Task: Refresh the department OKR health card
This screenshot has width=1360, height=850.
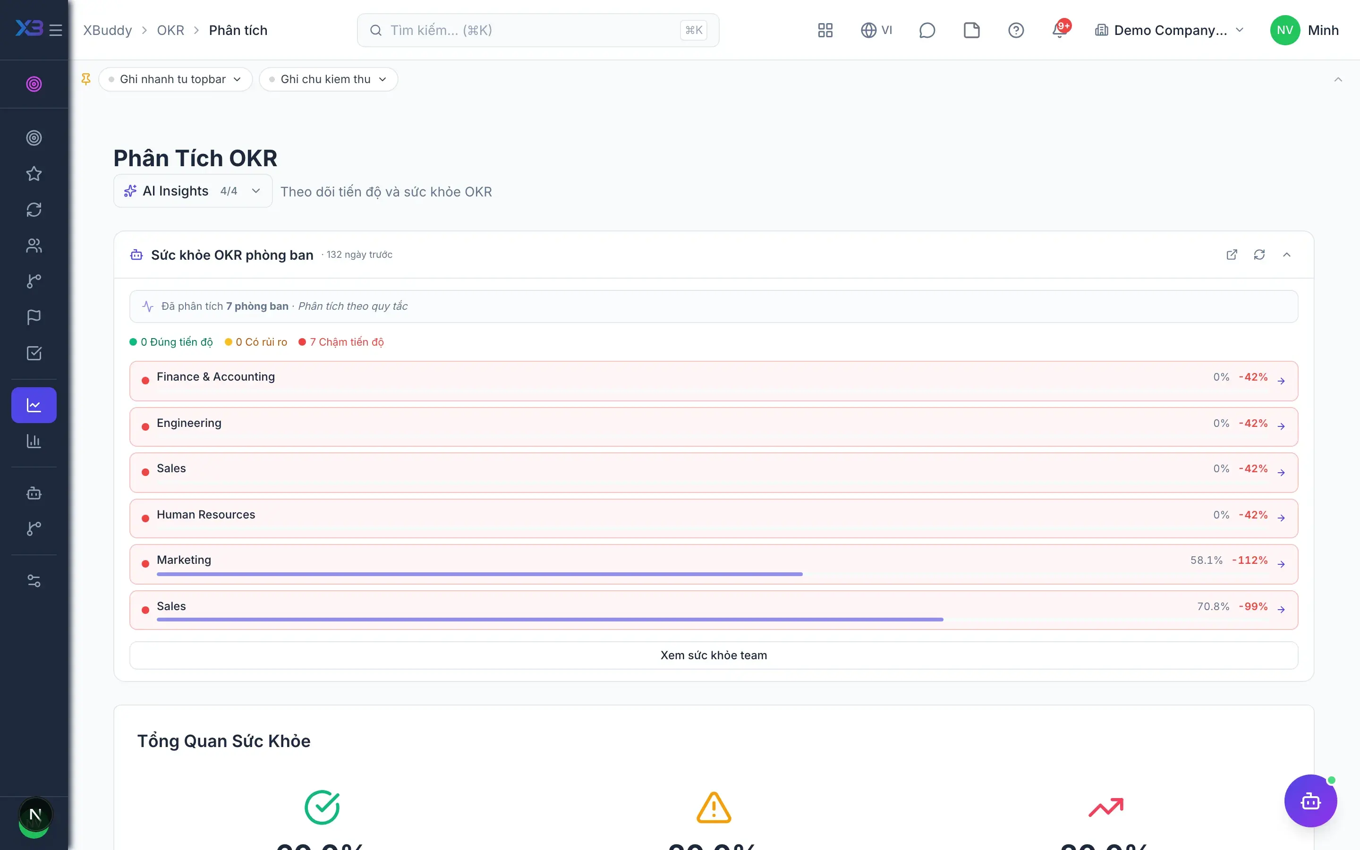Action: coord(1259,255)
